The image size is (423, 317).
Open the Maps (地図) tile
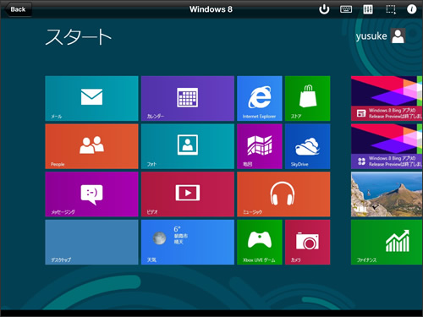(x=260, y=146)
